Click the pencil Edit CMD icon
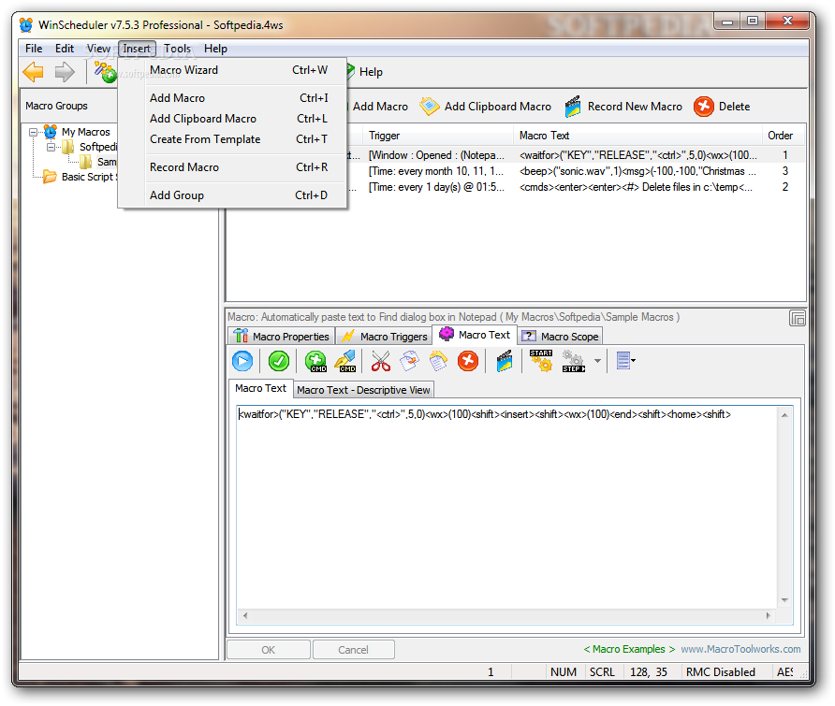 pyautogui.click(x=345, y=361)
